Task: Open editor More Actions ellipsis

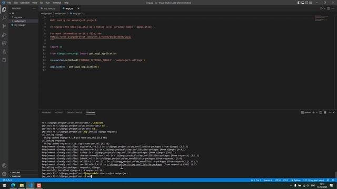Action: coord(333,8)
